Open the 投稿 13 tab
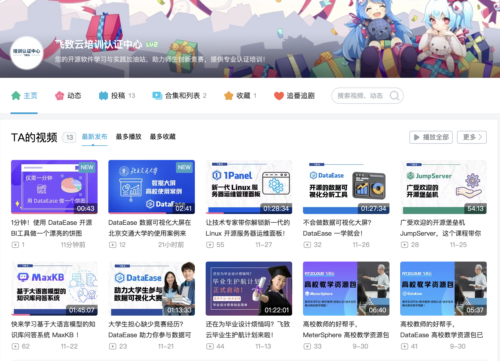Viewport: 500px width, 361px height. tap(117, 96)
